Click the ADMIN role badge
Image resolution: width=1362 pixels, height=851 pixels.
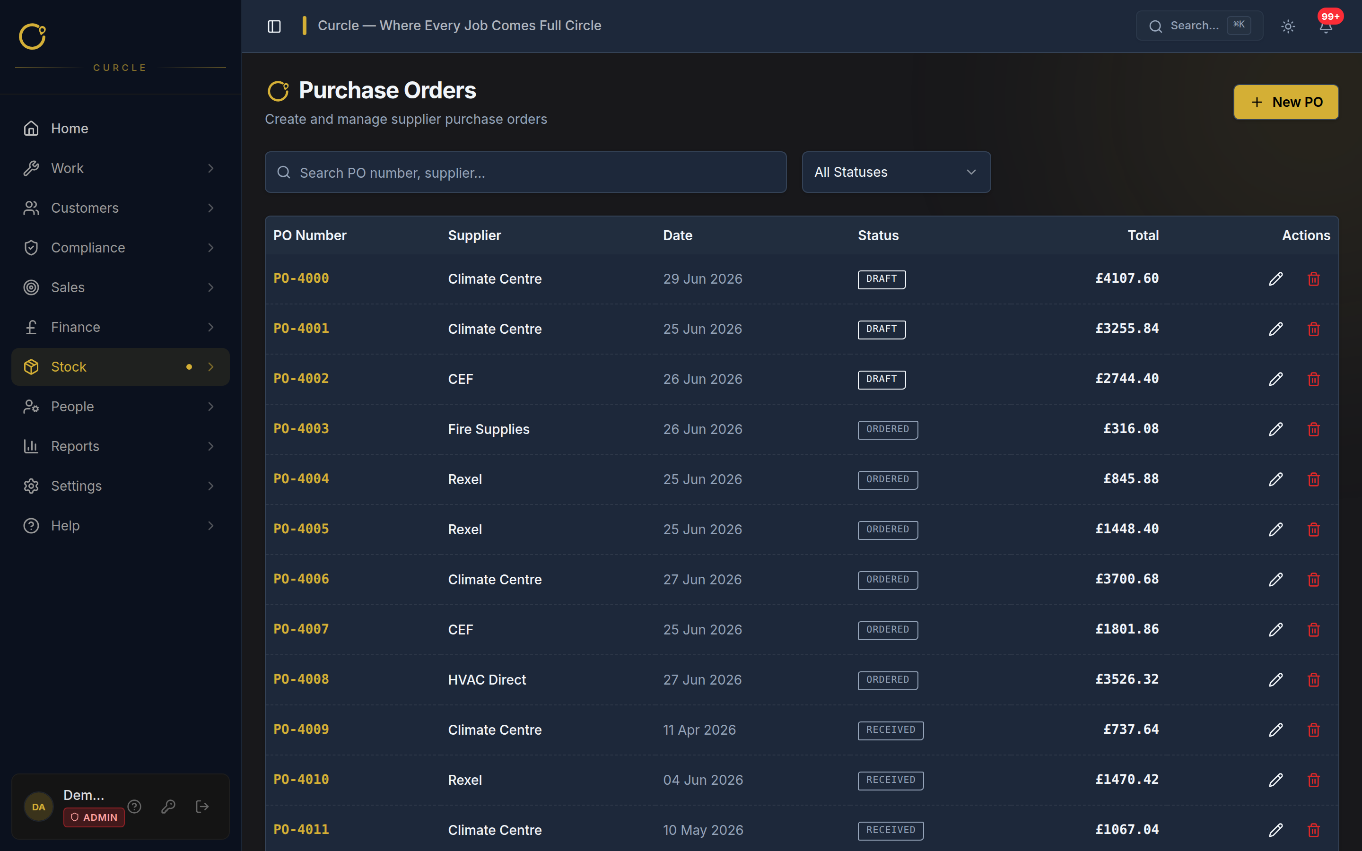pyautogui.click(x=94, y=817)
